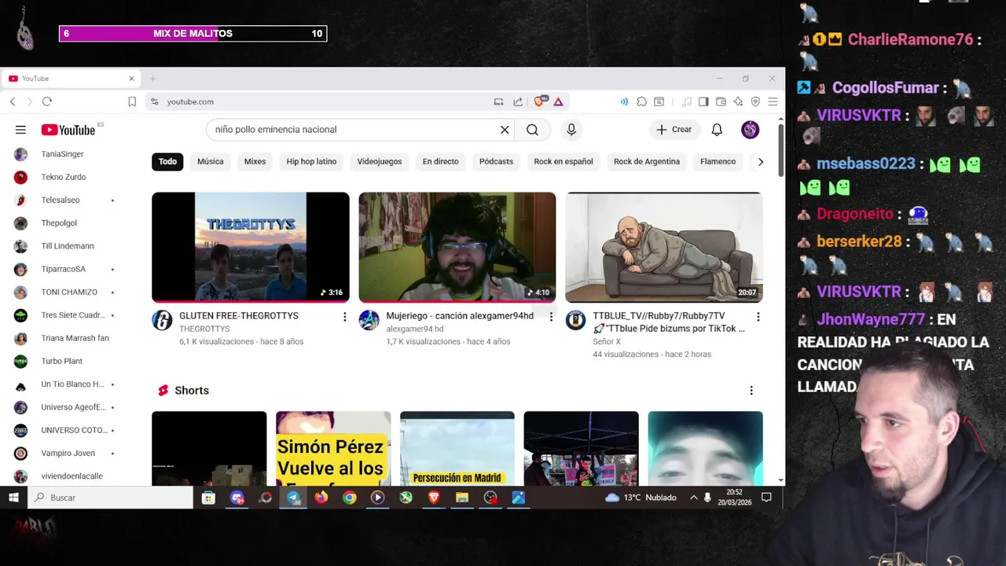1006x566 pixels.
Task: Go back in browser history
Action: 13,101
